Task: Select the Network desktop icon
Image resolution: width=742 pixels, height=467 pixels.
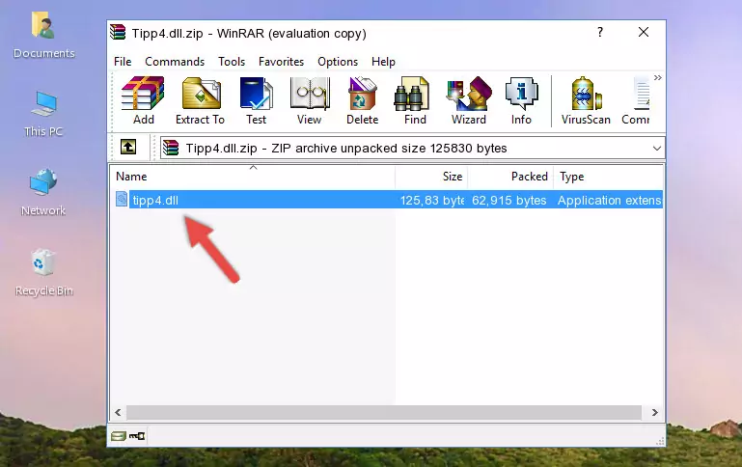Action: coord(43,192)
